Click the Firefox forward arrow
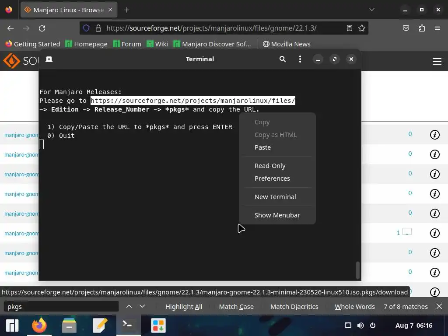Screen dimensions: 448x336 26,28
